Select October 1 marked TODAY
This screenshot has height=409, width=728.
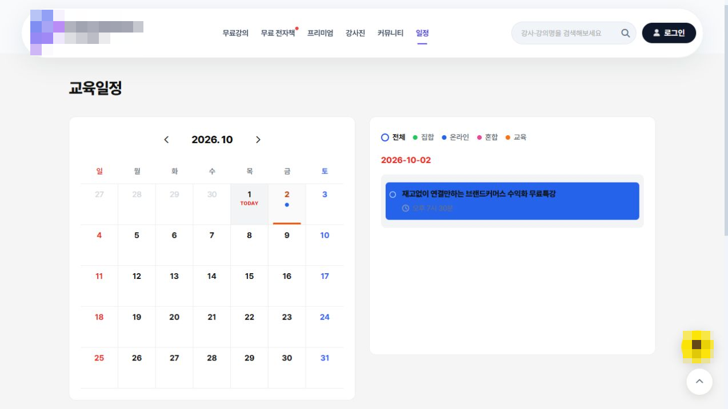coord(249,204)
